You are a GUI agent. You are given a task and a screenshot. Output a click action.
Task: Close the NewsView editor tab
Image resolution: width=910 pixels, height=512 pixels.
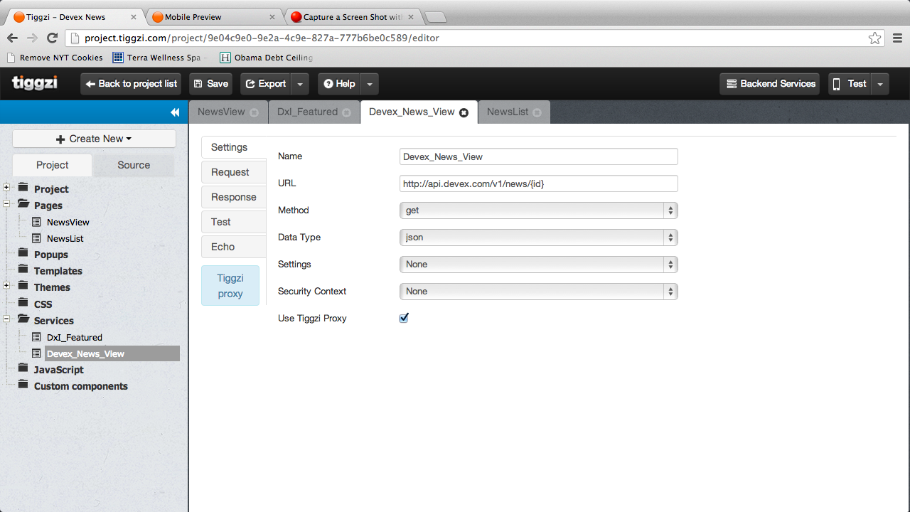[255, 112]
